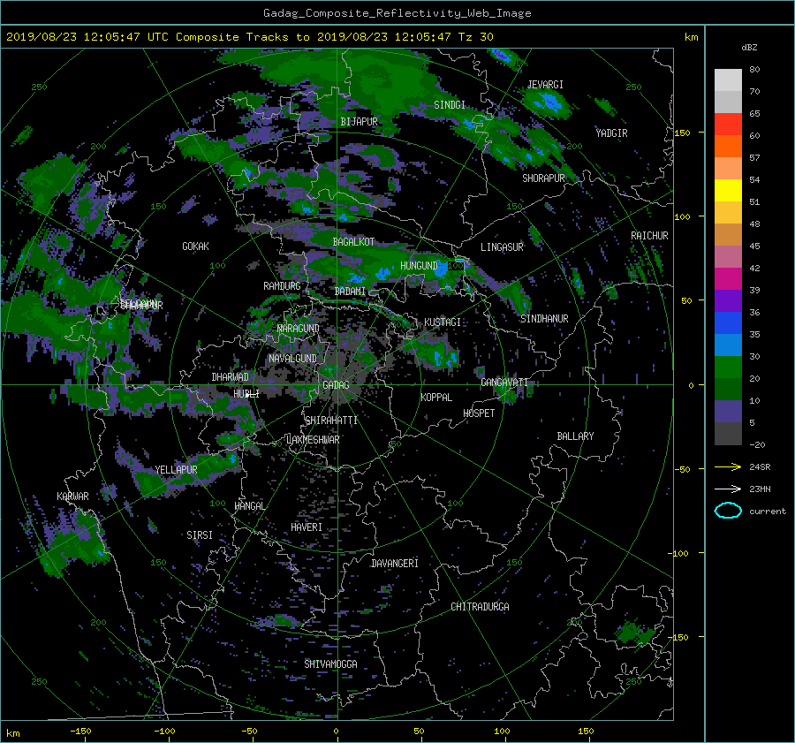Click the 0 tick on bottom axis

(x=337, y=732)
